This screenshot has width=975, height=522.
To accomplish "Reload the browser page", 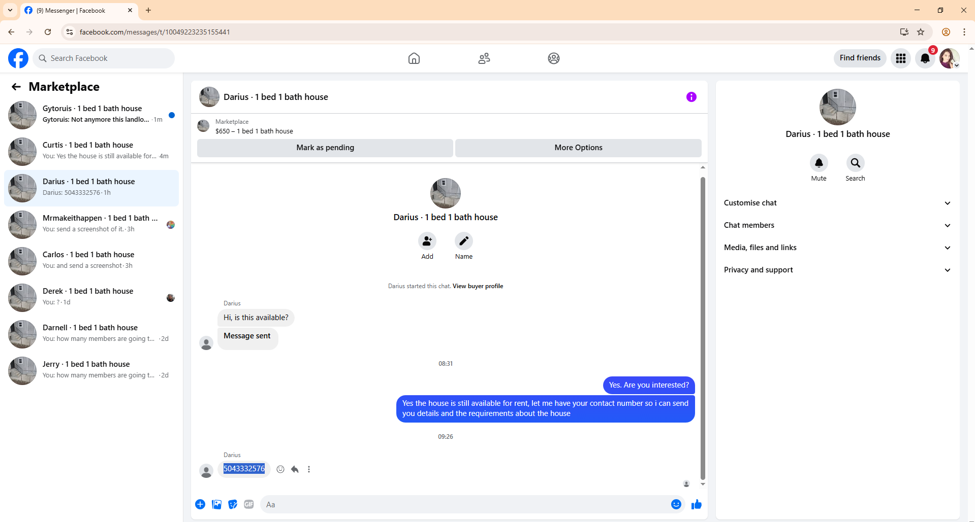I will coord(48,32).
